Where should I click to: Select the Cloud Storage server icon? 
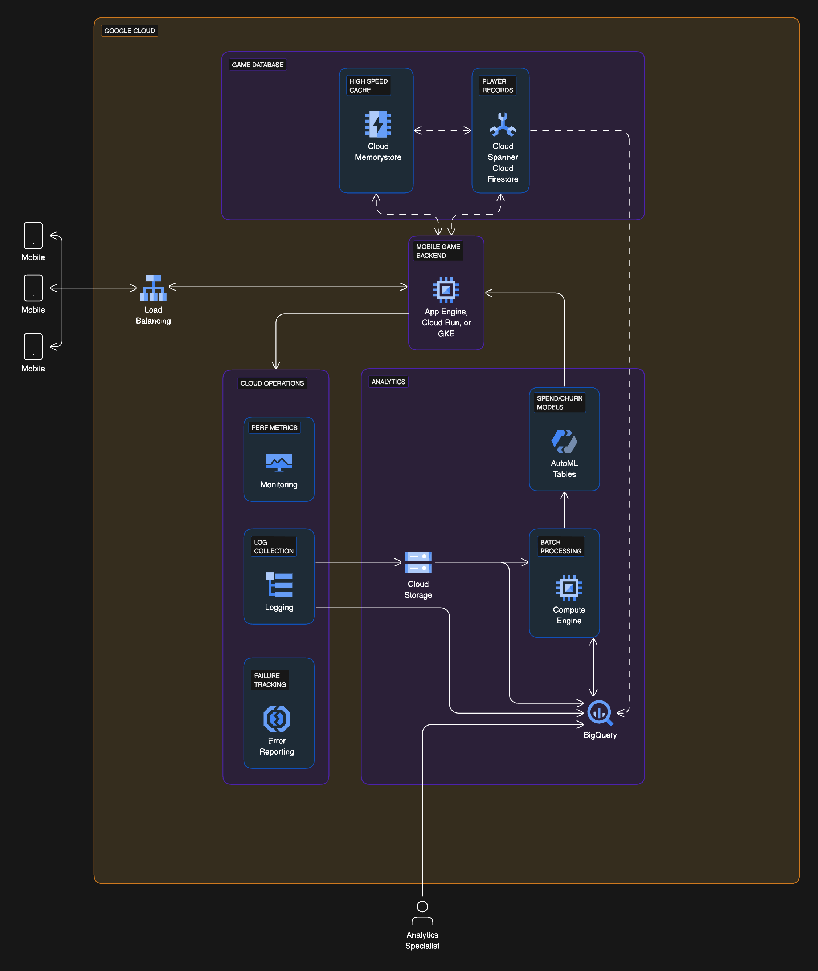tap(418, 563)
